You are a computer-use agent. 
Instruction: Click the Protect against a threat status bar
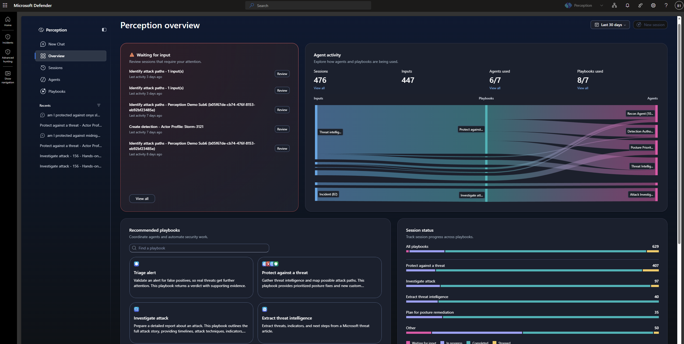click(532, 270)
